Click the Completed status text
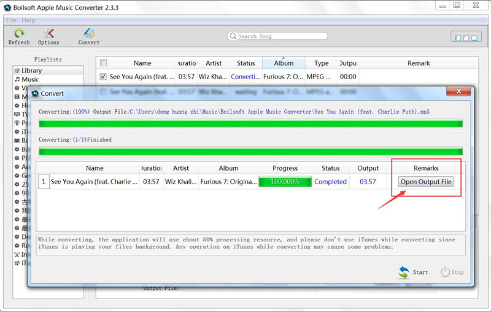The image size is (491, 312). [x=330, y=182]
